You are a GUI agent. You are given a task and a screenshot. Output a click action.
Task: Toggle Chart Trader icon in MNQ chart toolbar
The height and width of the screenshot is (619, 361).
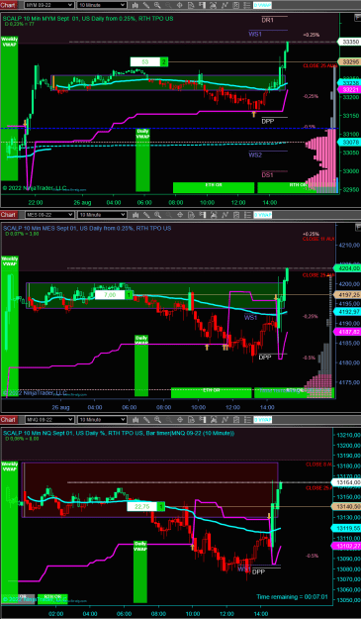[202, 419]
